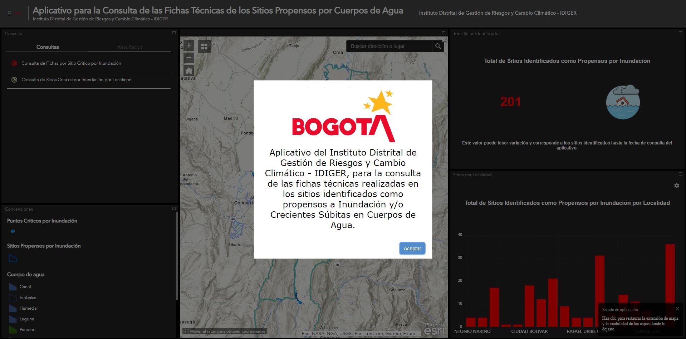The width and height of the screenshot is (686, 339).
Task: Click the target icon for Localidad query
Action: pos(14,80)
